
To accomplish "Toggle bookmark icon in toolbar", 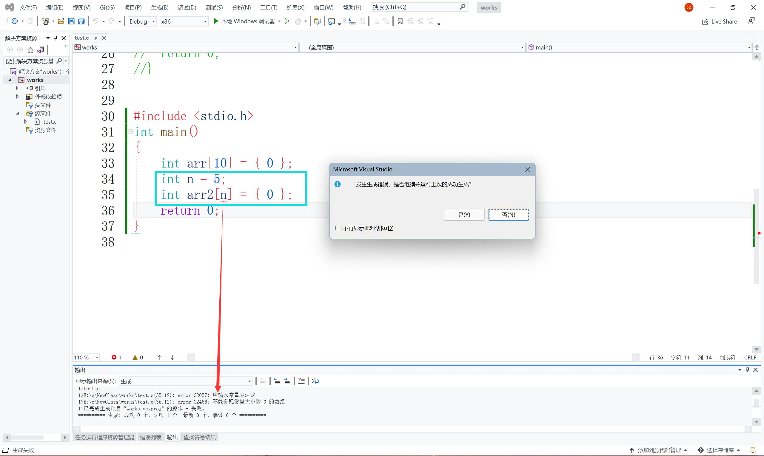I will coord(400,21).
